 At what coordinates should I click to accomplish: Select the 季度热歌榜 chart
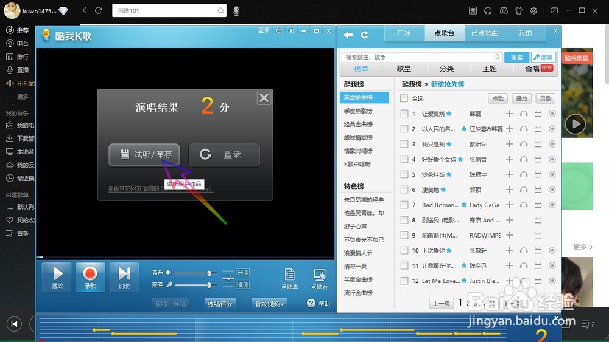[358, 111]
